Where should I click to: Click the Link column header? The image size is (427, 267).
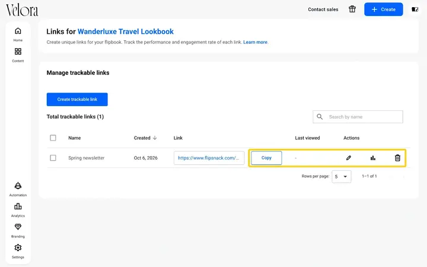[x=178, y=138]
